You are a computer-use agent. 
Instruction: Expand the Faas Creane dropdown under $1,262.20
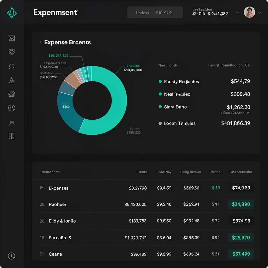click(x=248, y=113)
